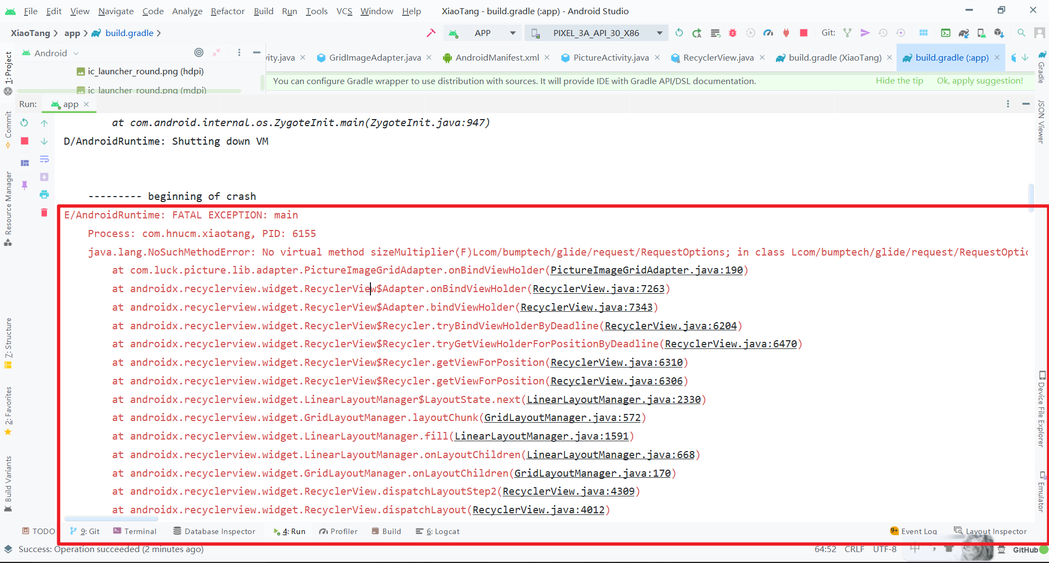Click the Debug app bug icon

click(x=733, y=33)
